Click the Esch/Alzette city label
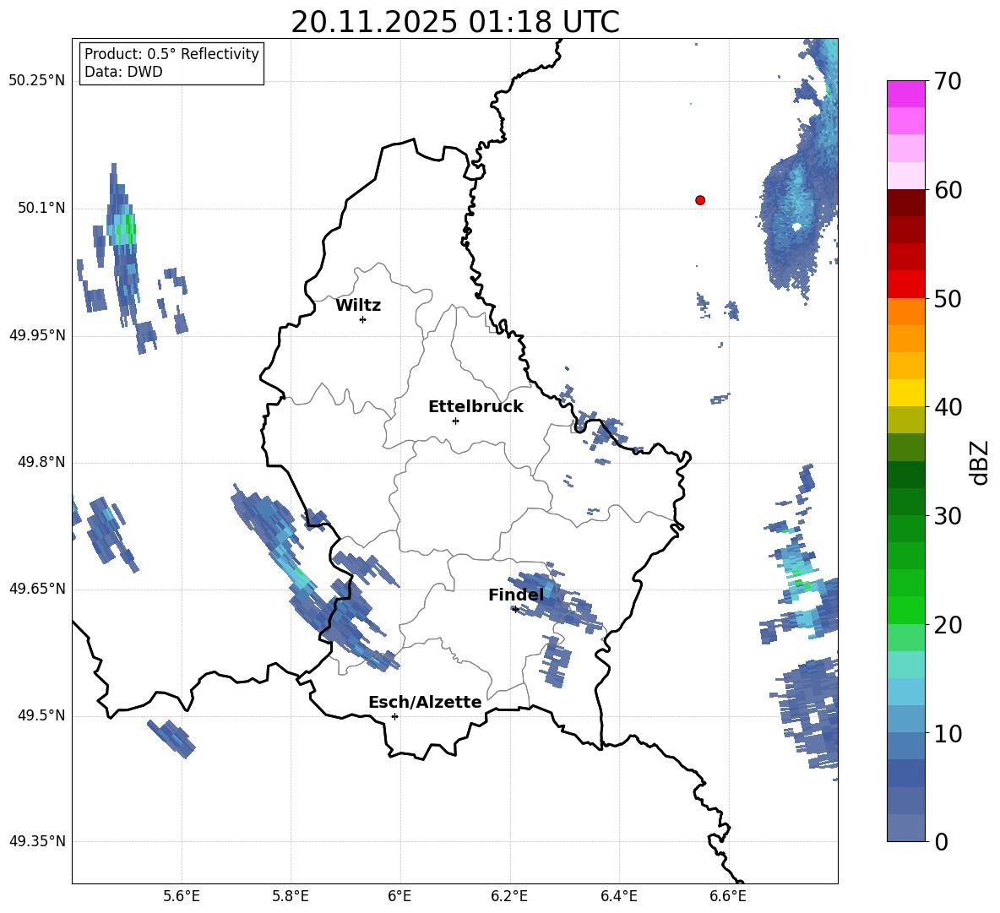This screenshot has width=1000, height=913. (x=425, y=702)
